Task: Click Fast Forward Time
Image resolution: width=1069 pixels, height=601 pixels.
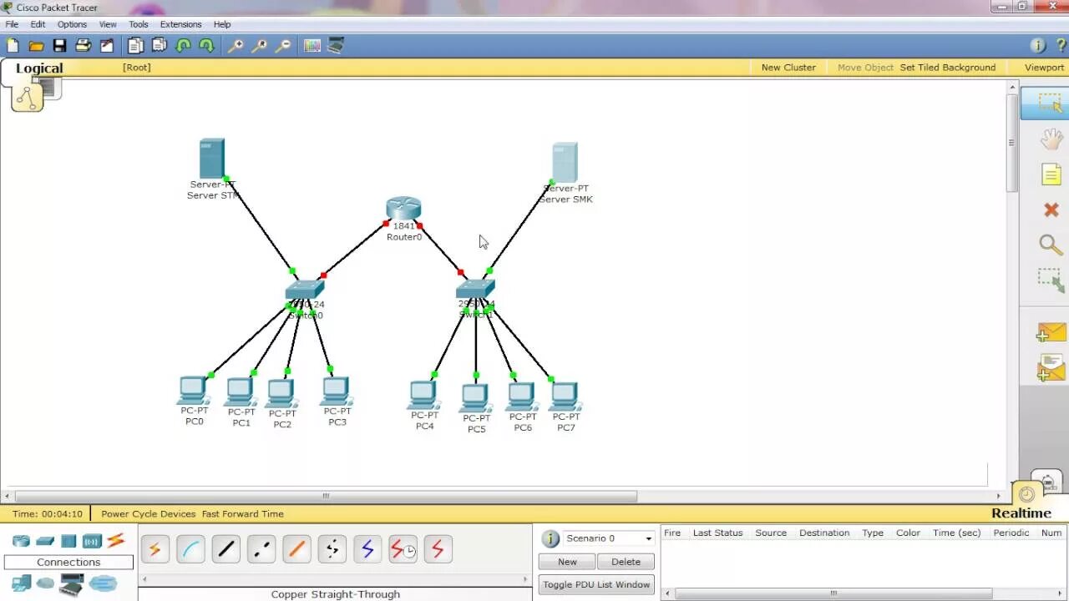Action: [242, 514]
